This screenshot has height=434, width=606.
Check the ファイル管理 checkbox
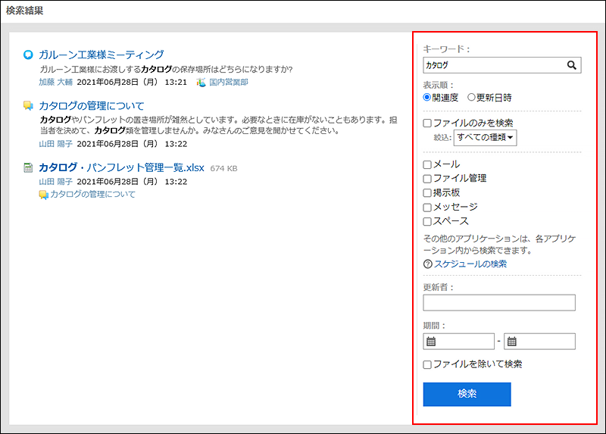click(427, 179)
